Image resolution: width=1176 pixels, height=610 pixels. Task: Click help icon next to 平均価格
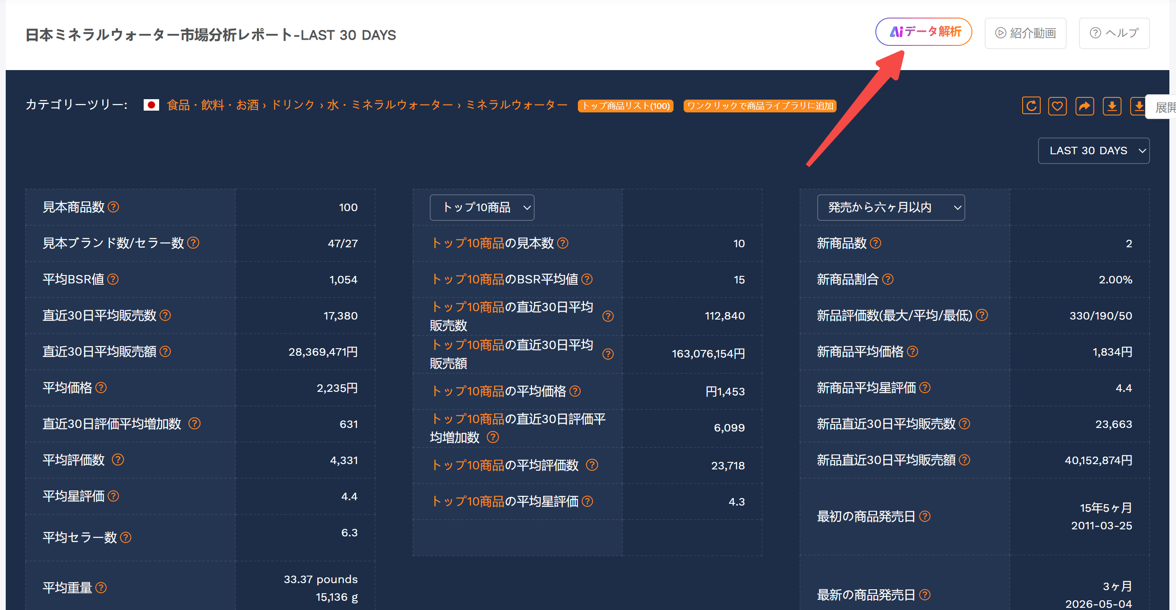click(x=101, y=388)
